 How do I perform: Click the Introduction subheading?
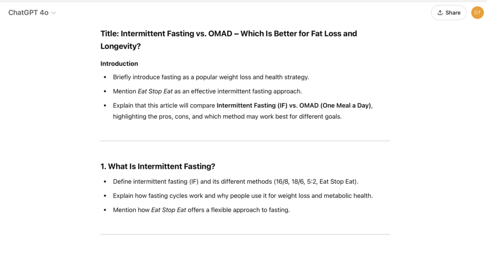point(119,64)
